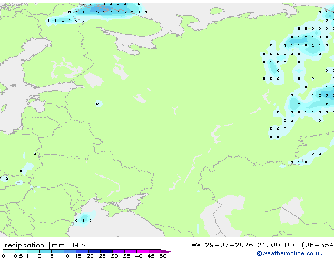This screenshot has height=258, width=334.
Task: Choose the 25–30 mm navy legend box
Action: click(x=106, y=251)
